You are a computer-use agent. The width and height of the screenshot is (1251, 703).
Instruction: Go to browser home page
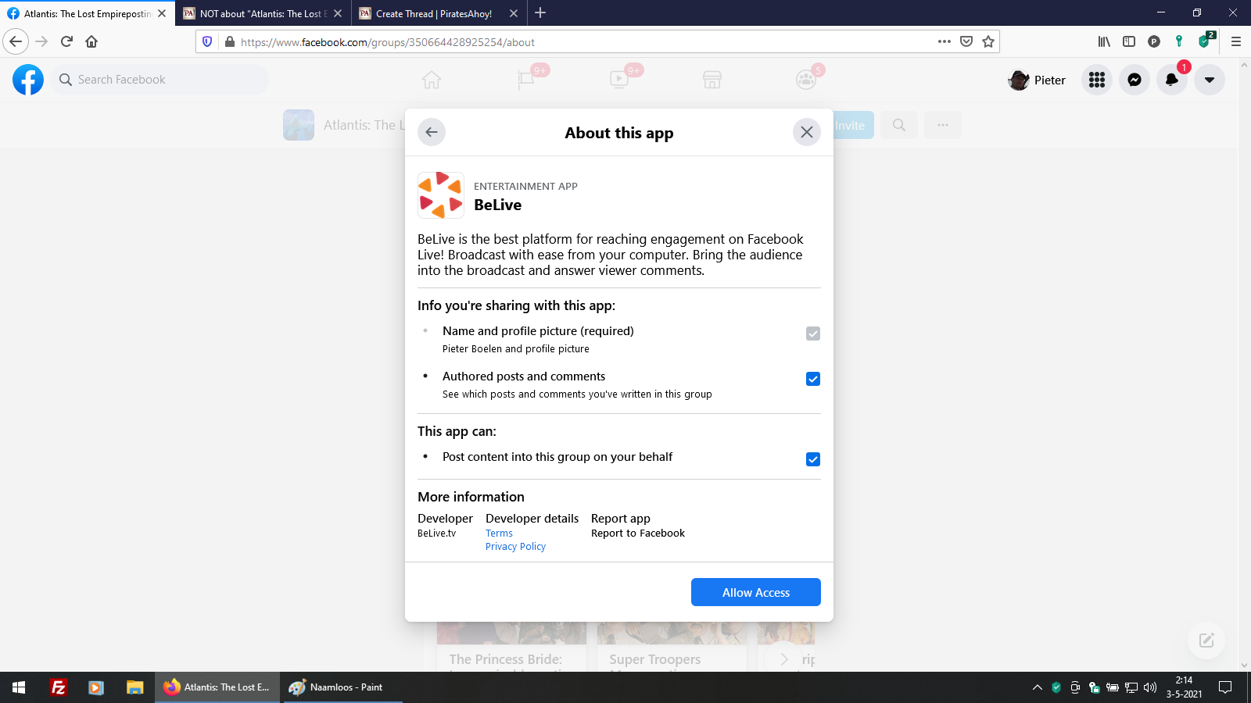[x=91, y=41]
